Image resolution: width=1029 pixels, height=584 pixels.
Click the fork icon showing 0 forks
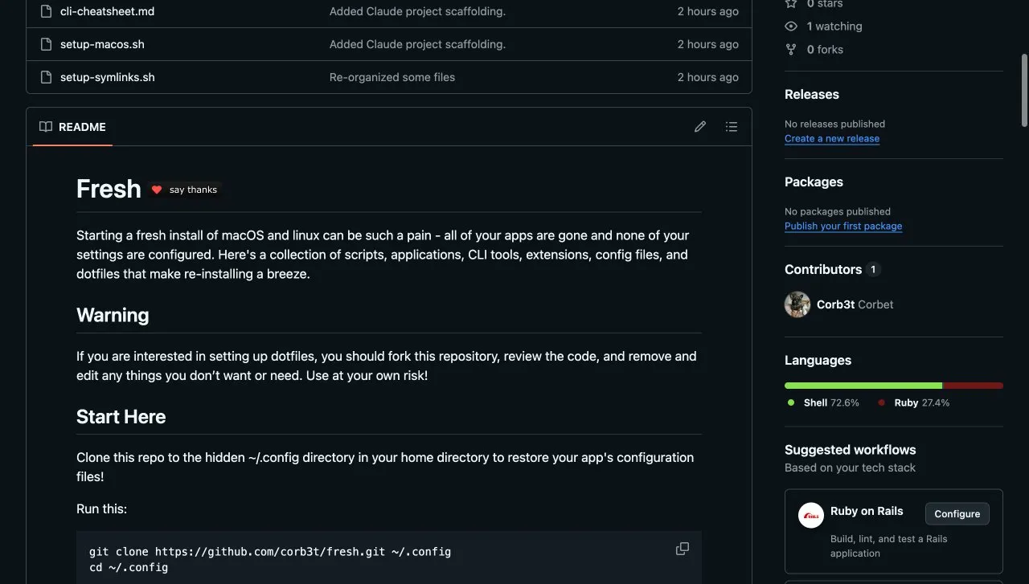tap(790, 49)
